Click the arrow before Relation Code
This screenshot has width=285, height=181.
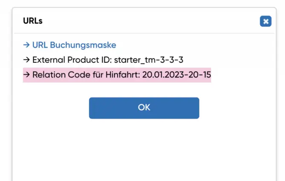[26, 75]
